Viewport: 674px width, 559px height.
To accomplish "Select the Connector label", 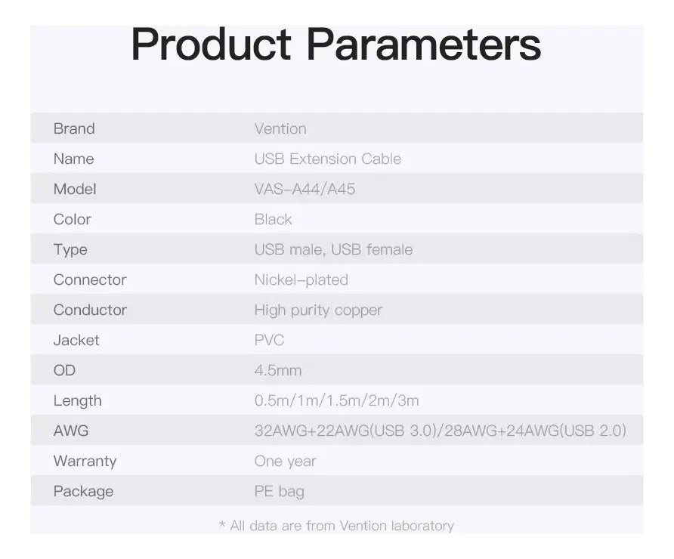I will pyautogui.click(x=90, y=279).
